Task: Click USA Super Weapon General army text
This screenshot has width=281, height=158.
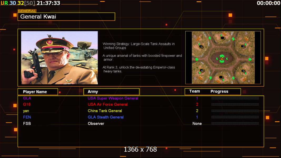Action: point(113,98)
